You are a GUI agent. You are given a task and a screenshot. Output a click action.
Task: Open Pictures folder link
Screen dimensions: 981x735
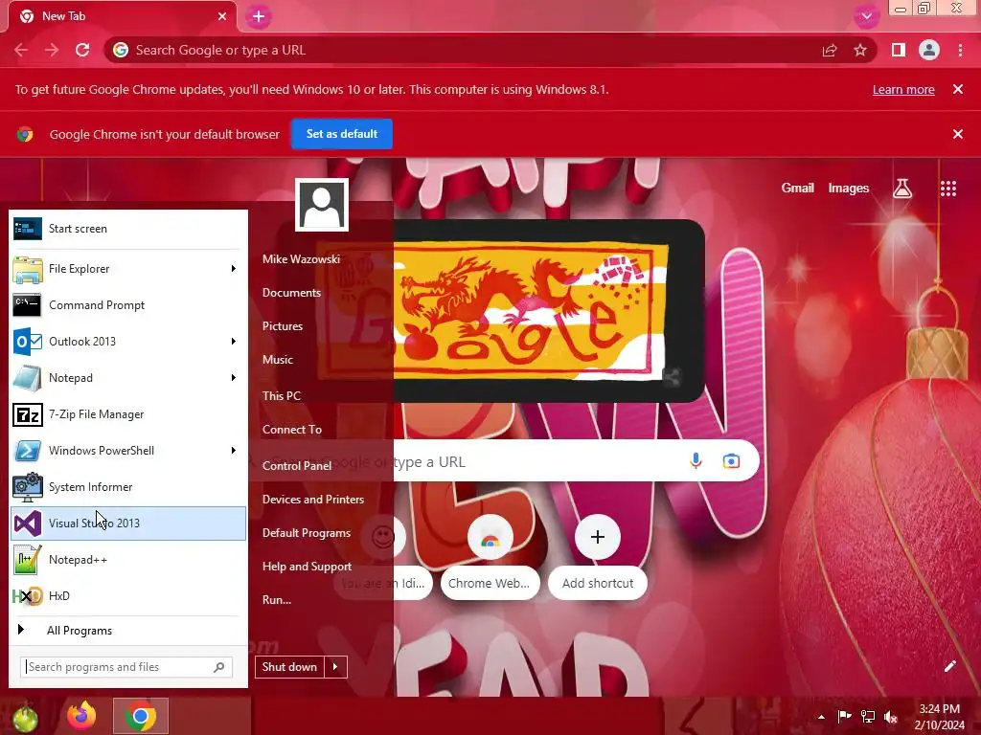(x=283, y=326)
